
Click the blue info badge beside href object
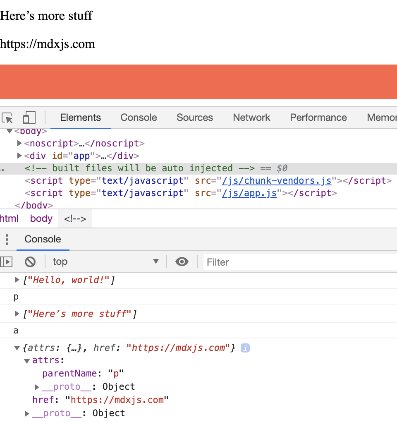pos(245,348)
